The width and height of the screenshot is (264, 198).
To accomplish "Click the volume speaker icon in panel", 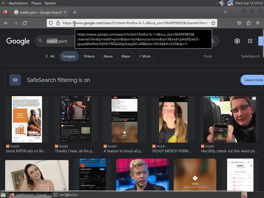I will click(x=222, y=3).
